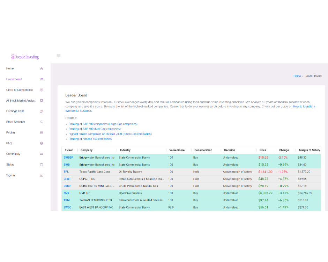Sort by the Price column header
328x262 pixels.
(263, 150)
